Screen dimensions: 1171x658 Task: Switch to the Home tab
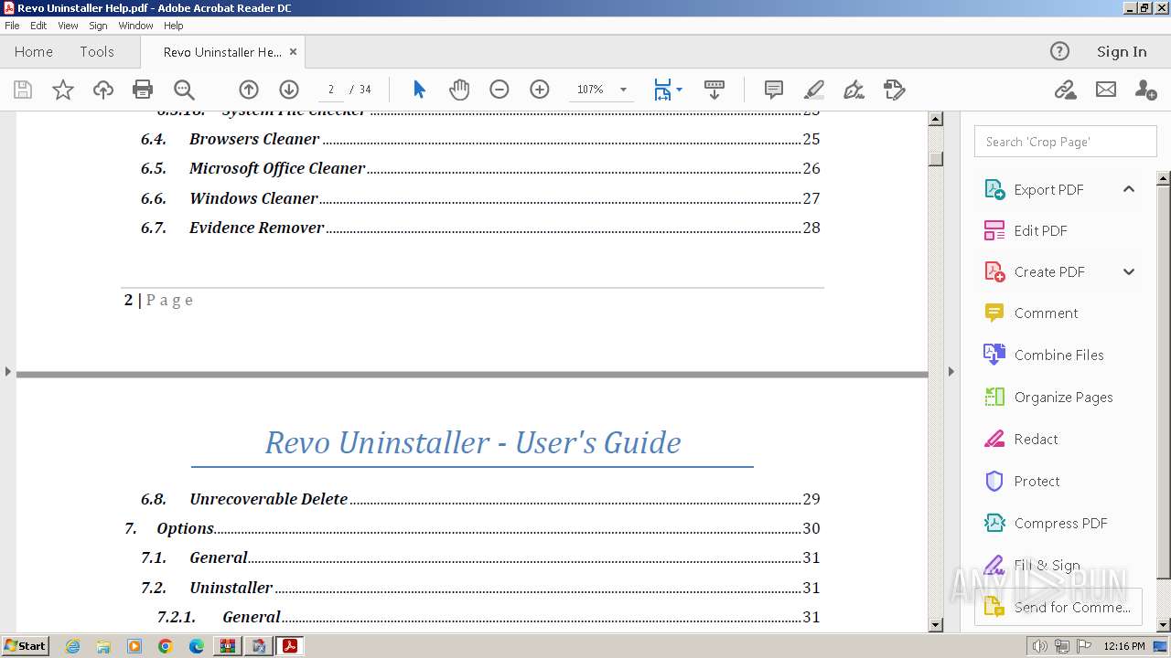pos(34,51)
